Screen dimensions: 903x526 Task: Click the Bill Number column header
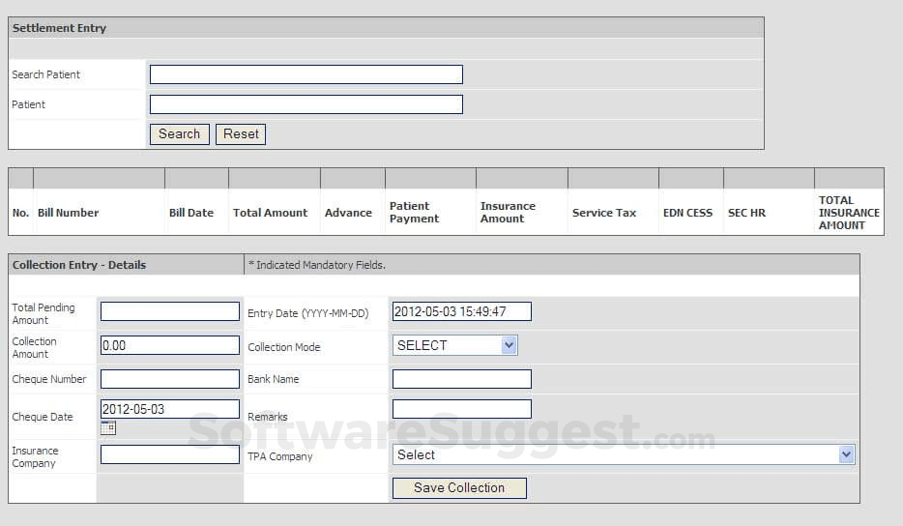(x=69, y=213)
